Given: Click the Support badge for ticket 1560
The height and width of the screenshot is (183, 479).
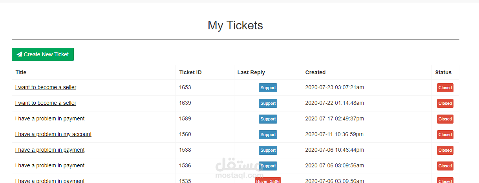Looking at the screenshot, I should [x=268, y=135].
